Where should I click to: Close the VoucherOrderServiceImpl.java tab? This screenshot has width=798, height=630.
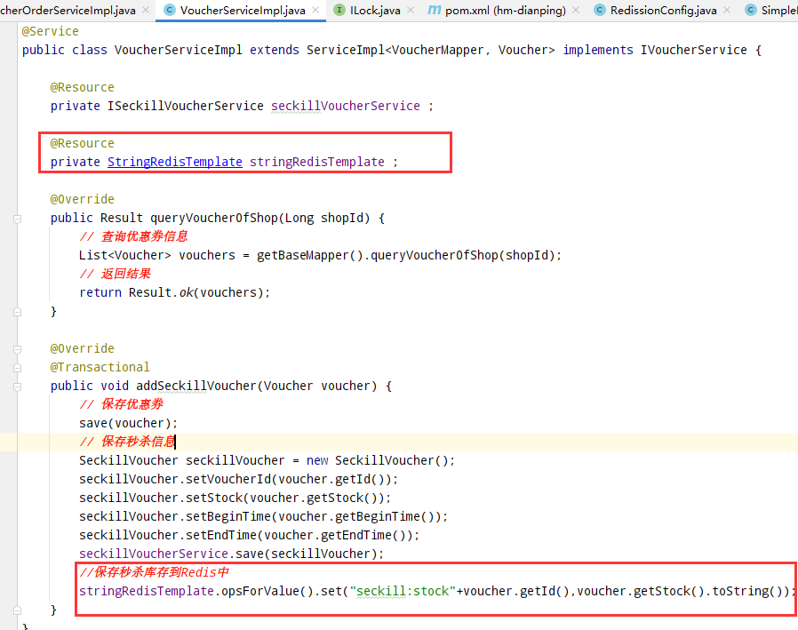coord(146,10)
